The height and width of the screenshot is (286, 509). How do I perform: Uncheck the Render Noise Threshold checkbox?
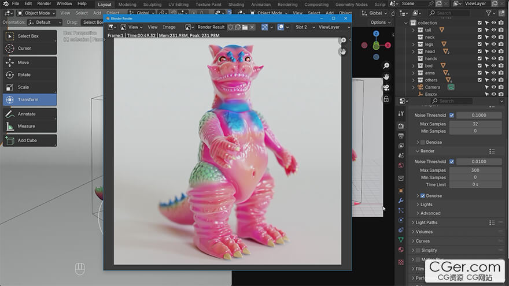452,162
